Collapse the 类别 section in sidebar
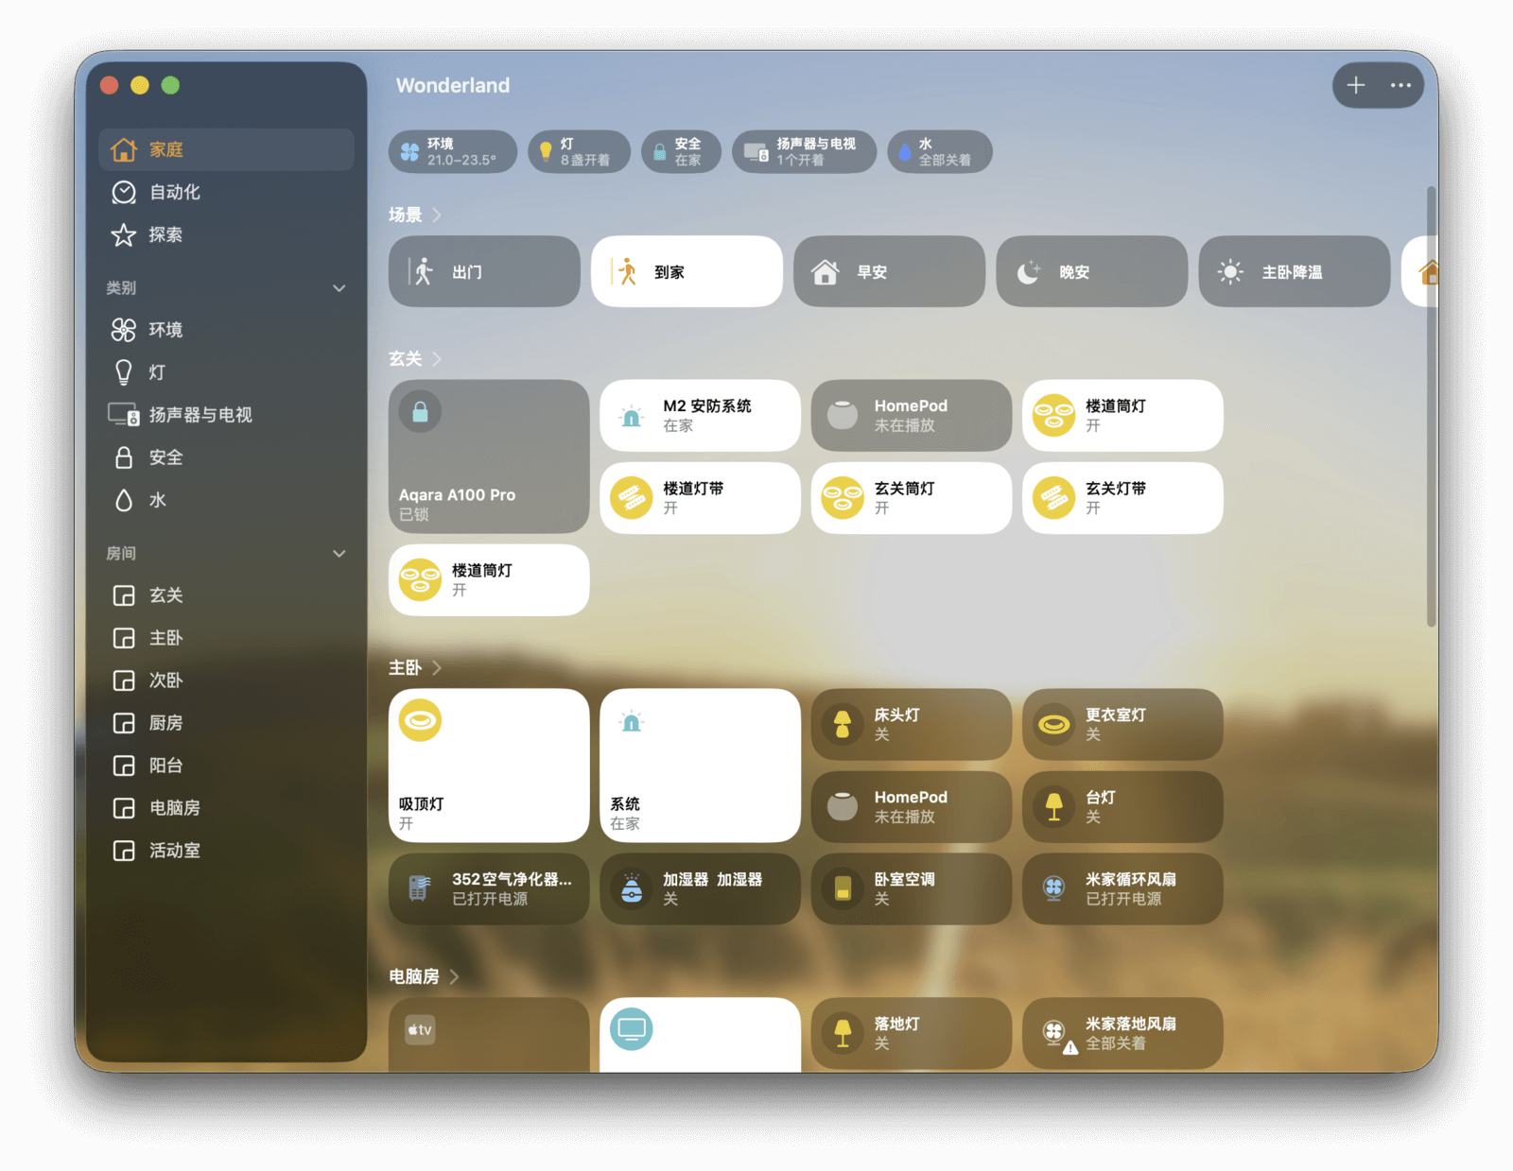The height and width of the screenshot is (1171, 1513). 339,288
